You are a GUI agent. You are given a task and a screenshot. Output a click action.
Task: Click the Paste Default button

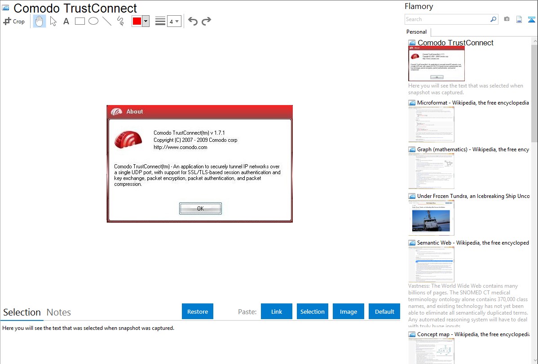[384, 311]
